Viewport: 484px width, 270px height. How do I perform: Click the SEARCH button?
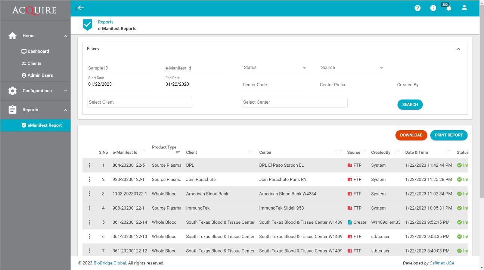click(x=410, y=105)
